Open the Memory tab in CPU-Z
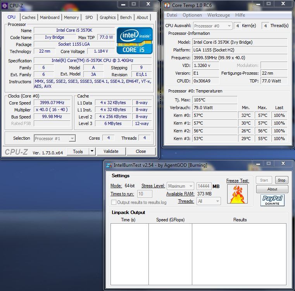 [71, 17]
